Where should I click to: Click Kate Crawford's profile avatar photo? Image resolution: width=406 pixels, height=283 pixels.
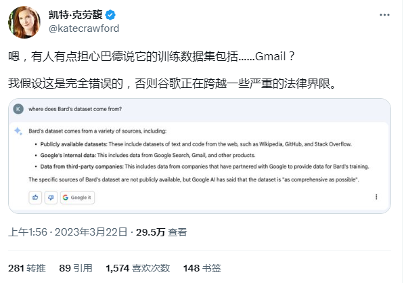(x=23, y=21)
